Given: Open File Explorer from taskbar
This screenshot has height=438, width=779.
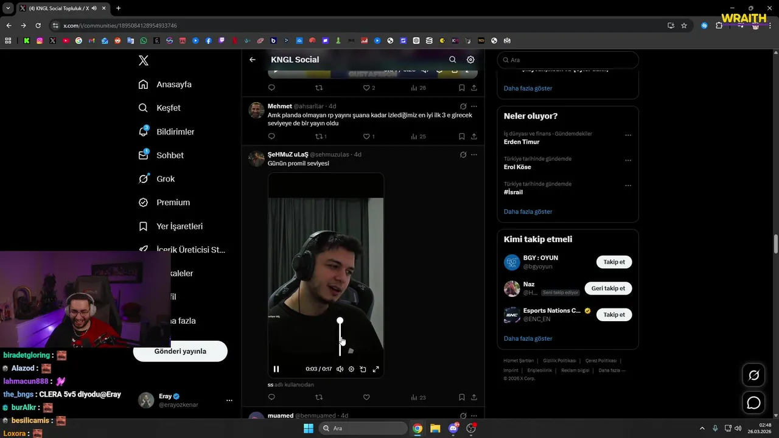Looking at the screenshot, I should tap(435, 428).
